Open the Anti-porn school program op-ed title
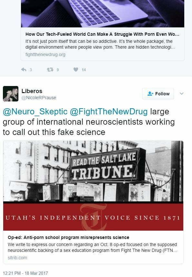The image size is (192, 277). 68,237
